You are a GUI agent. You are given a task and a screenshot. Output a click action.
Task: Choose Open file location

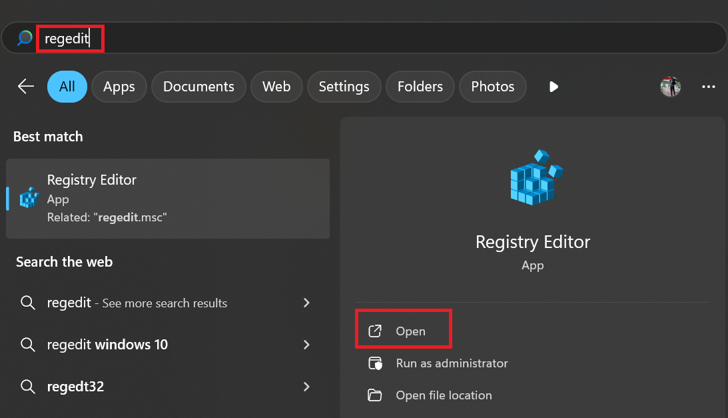pos(444,395)
